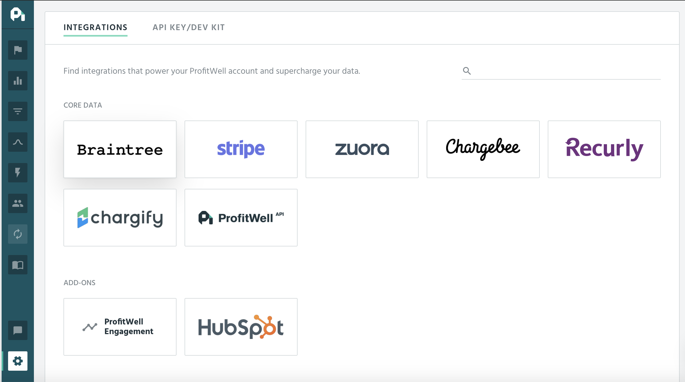Click the ProfitWell logo in sidebar
Viewport: 685px width, 382px height.
pos(18,15)
